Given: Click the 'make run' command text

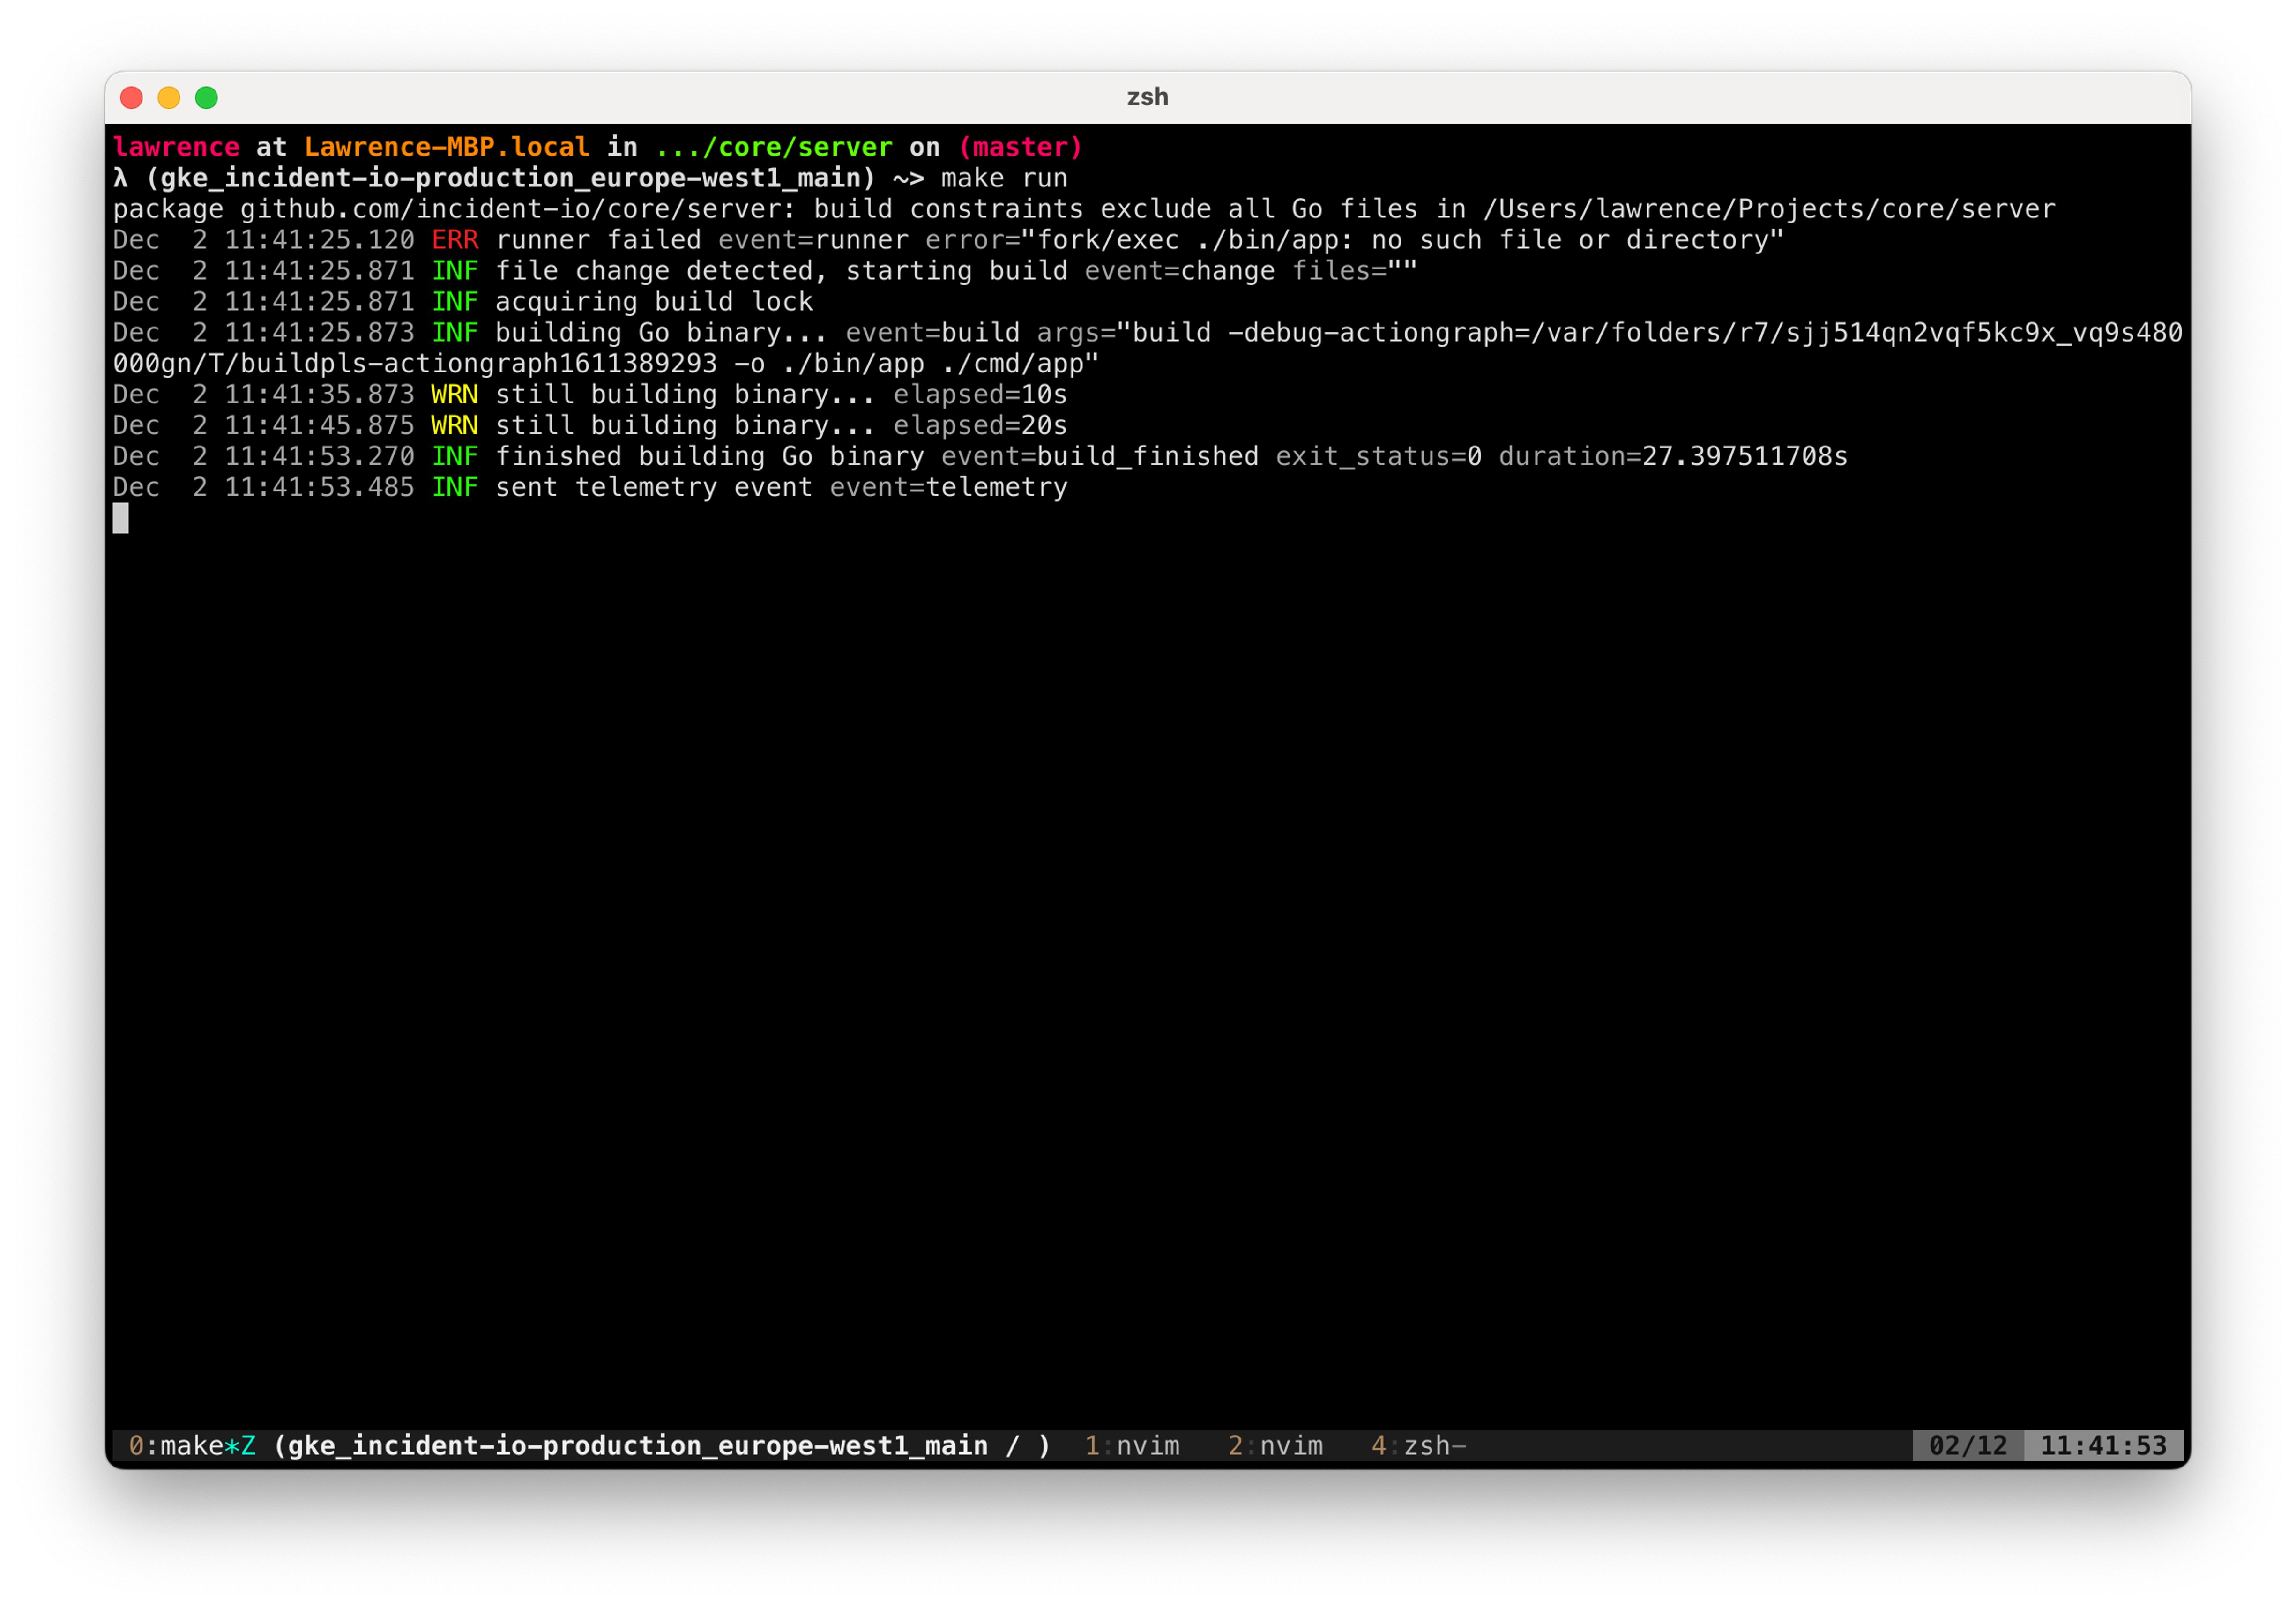Looking at the screenshot, I should click(x=1004, y=178).
